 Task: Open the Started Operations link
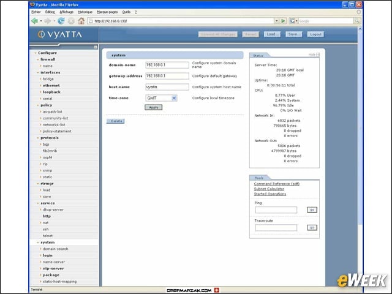pos(270,194)
